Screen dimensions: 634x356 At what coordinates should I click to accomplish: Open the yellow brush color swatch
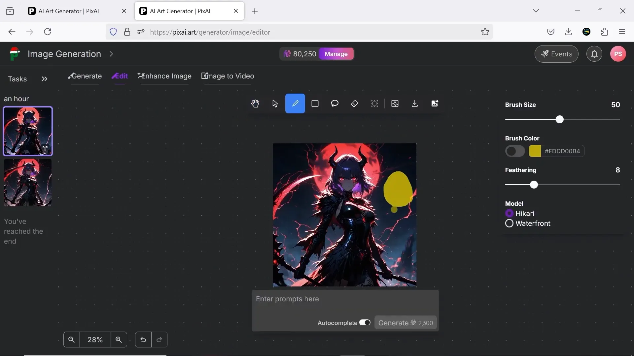535,151
